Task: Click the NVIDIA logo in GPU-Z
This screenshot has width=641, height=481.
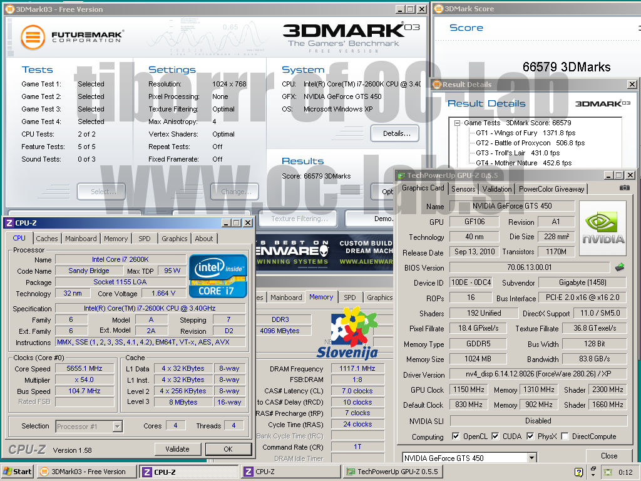Action: click(603, 228)
